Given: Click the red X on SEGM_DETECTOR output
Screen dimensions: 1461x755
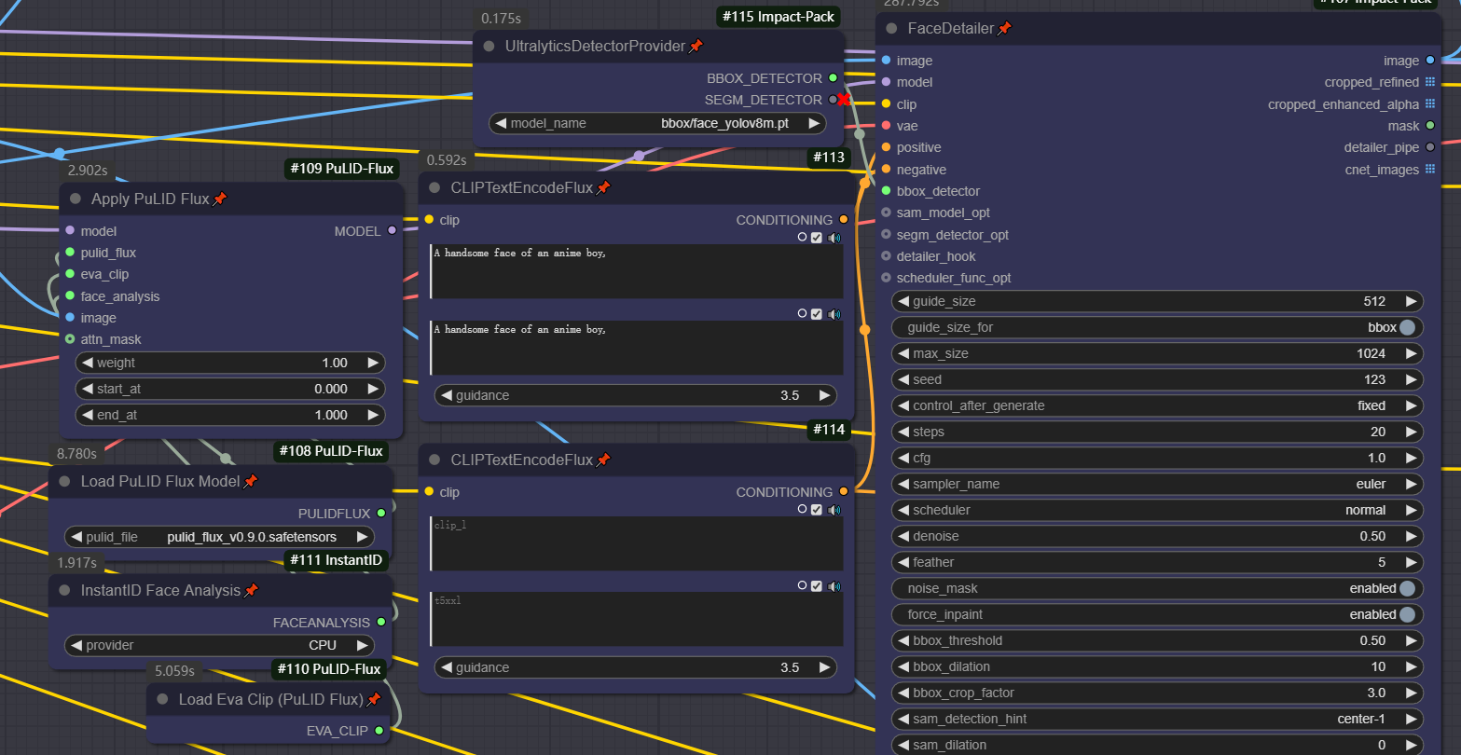Looking at the screenshot, I should coord(844,100).
